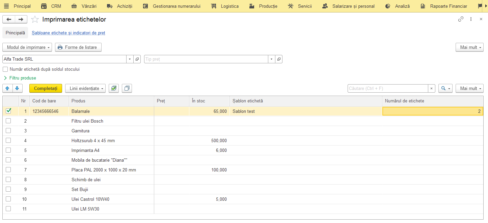Tick the checkbox for Filtru ulei Bosch
Viewport: 488px width, 223px height.
(8, 121)
